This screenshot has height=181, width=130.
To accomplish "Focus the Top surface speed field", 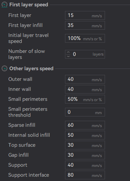I will (85, 145).
